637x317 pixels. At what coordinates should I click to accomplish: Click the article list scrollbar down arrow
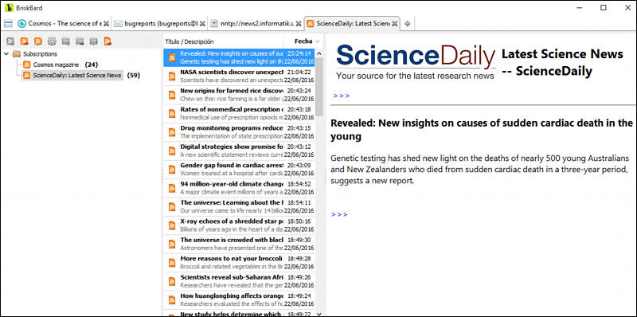coord(319,313)
